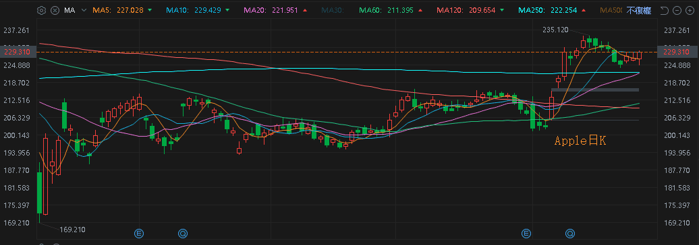Open the earlier E earnings marker

click(140, 233)
